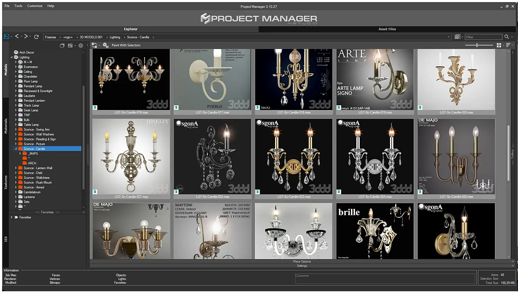
Task: Click the Candelabrum folder icon
Action: click(x=21, y=192)
